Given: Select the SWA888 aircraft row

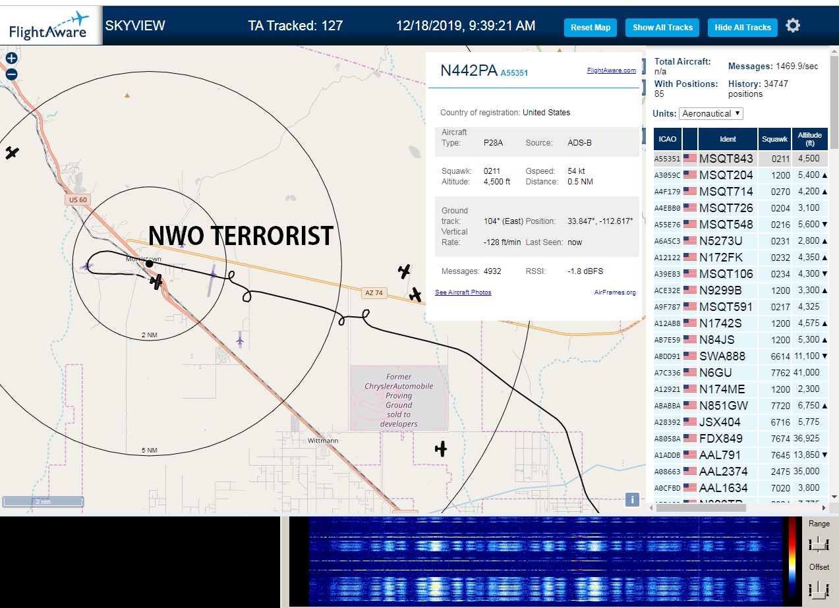Looking at the screenshot, I should (x=741, y=356).
